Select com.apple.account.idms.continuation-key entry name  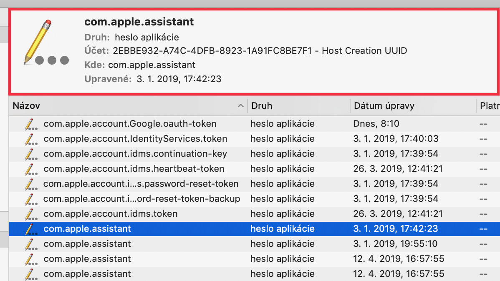point(135,153)
